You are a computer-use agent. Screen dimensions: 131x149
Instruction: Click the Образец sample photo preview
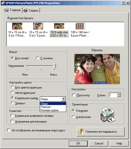tap(97, 69)
